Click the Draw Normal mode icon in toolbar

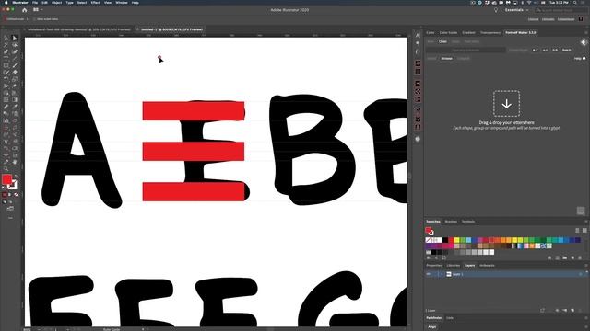tap(4, 202)
